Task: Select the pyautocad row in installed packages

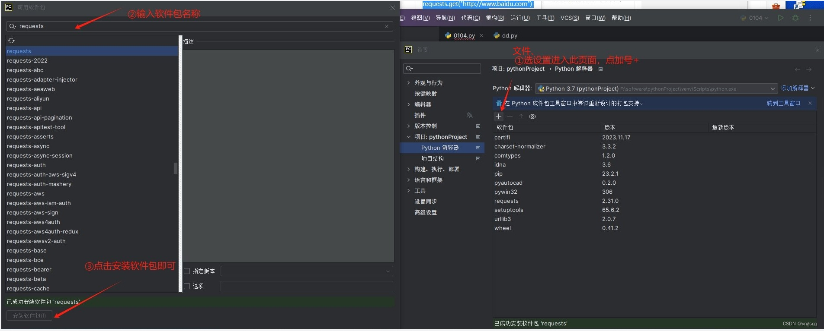Action: click(654, 183)
